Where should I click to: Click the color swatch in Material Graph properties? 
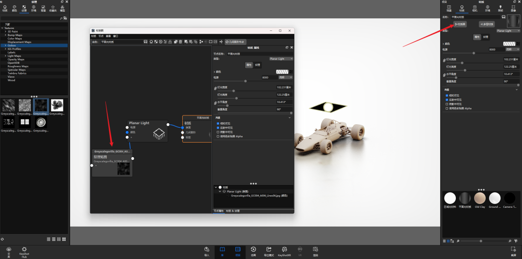[282, 72]
